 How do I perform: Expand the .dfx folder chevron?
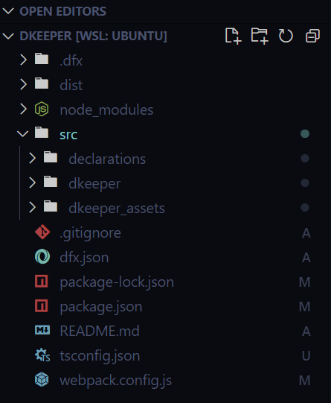tap(23, 60)
